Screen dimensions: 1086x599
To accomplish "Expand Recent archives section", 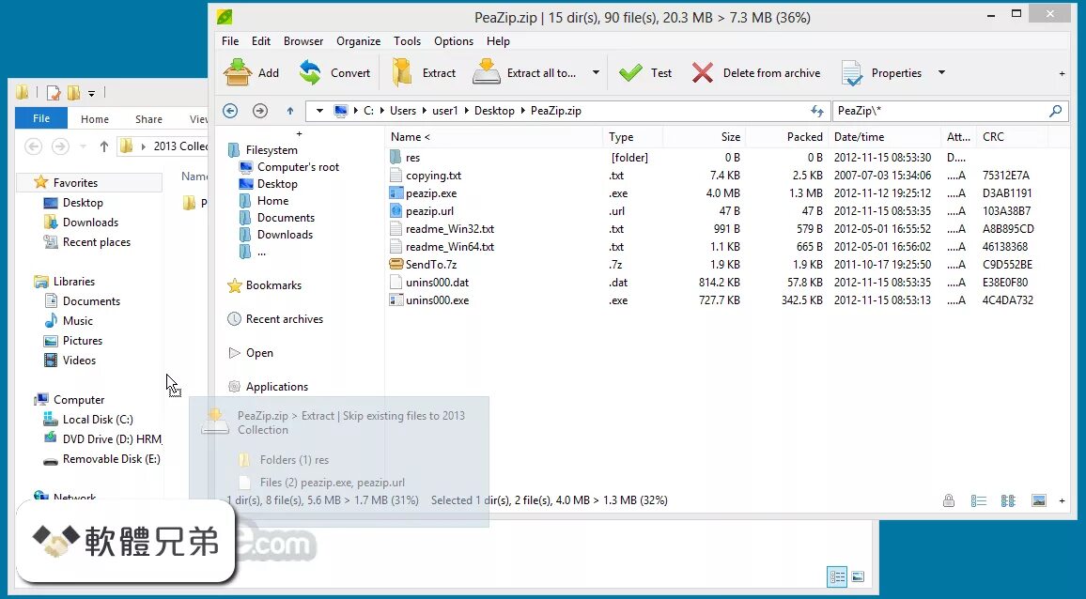I will [284, 319].
